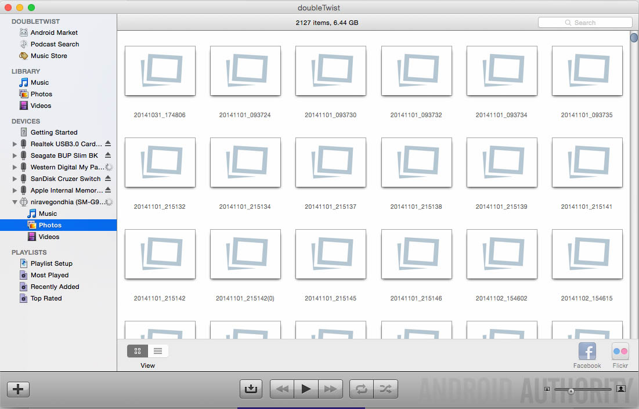Toggle repeat playback
Screen dimensions: 639x409
362,389
